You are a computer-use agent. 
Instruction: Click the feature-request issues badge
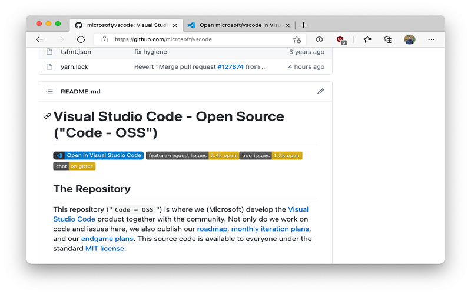tap(193, 155)
